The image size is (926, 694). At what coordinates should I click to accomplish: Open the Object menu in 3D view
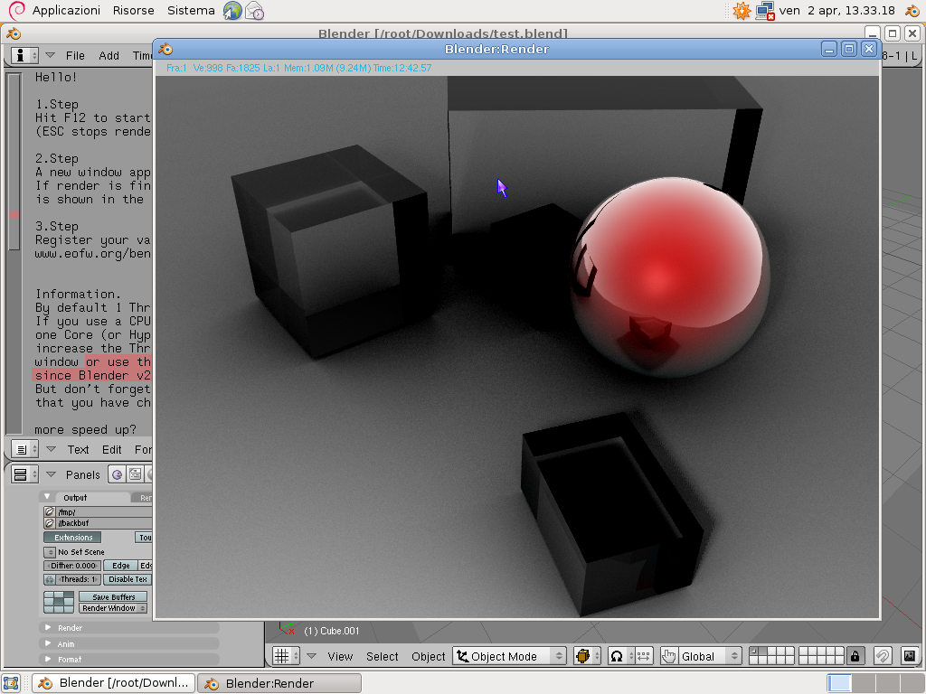click(428, 656)
